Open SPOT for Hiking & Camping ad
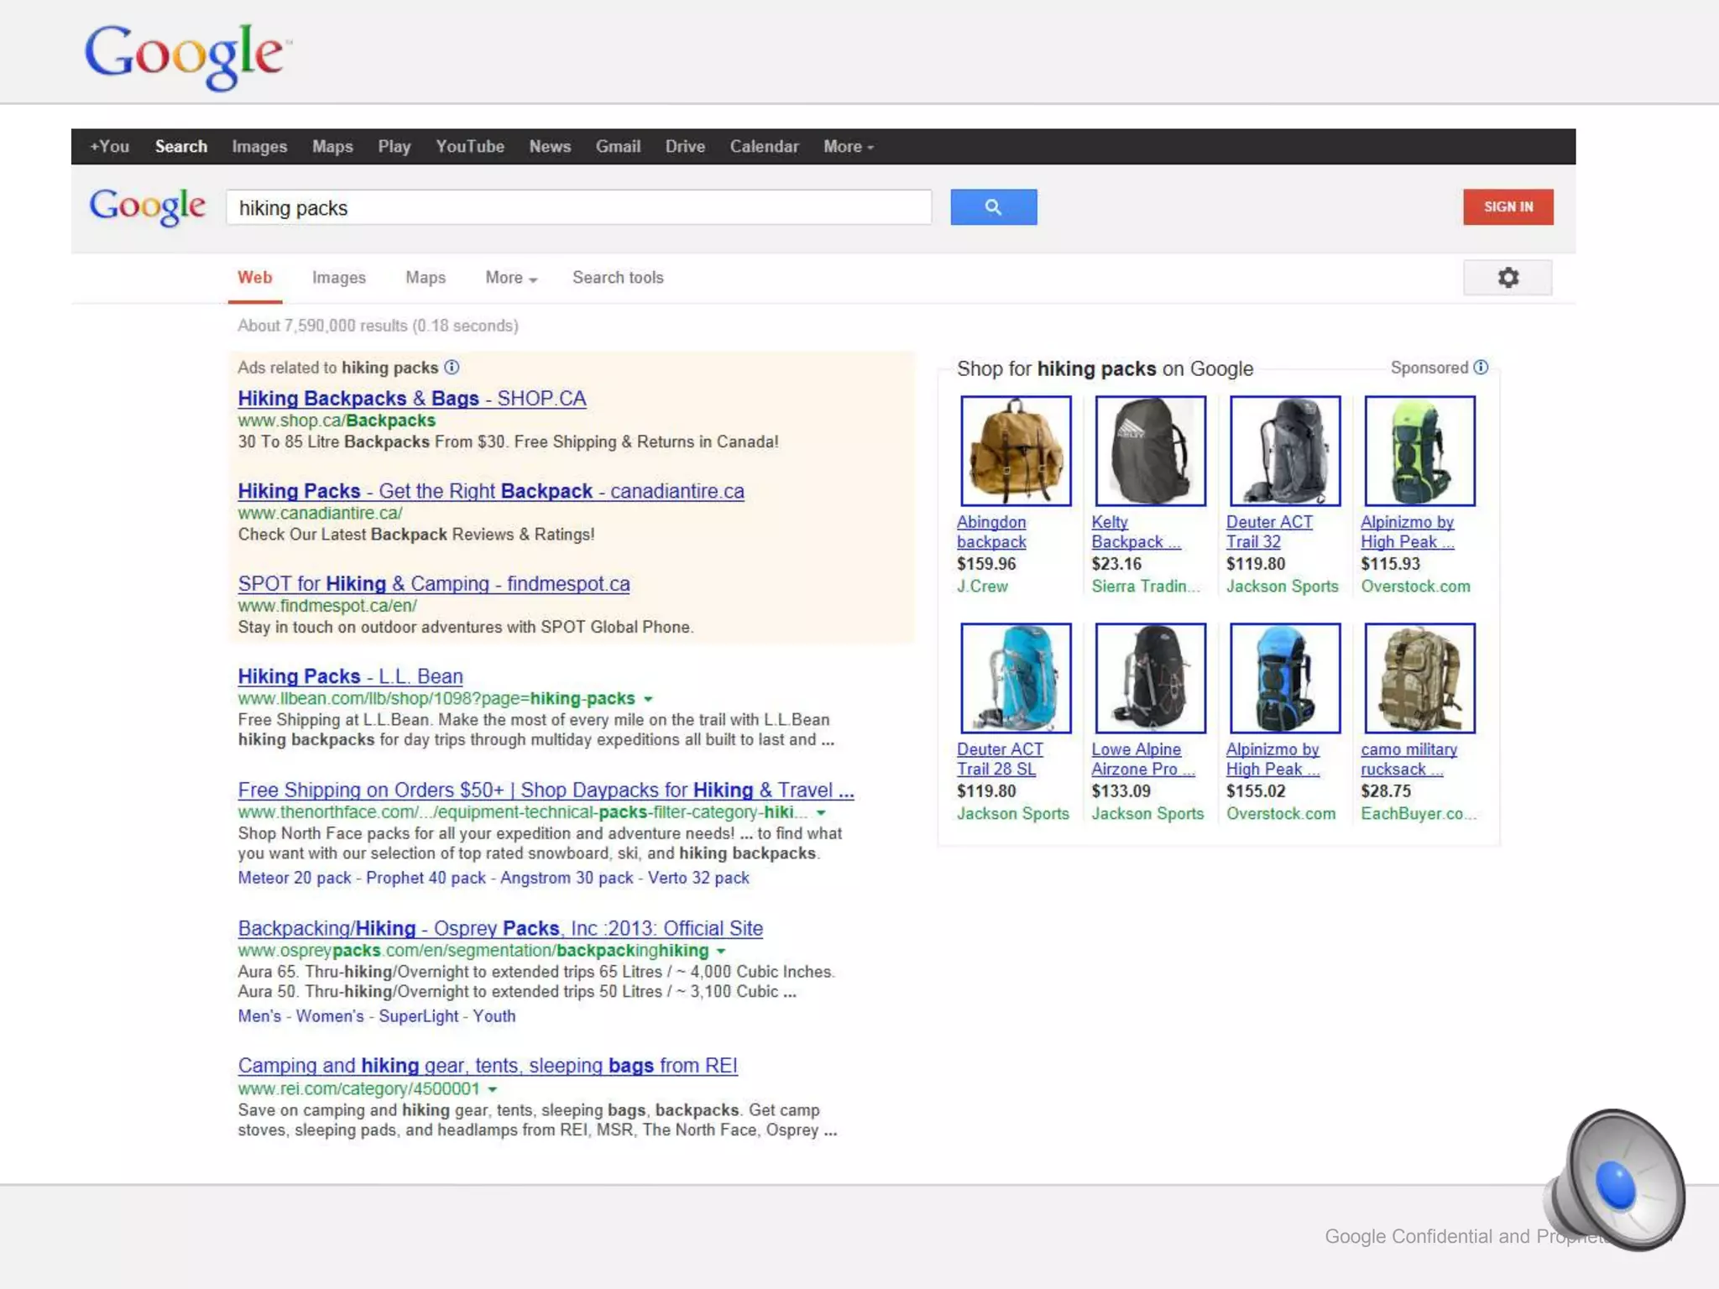Viewport: 1719px width, 1289px height. click(433, 584)
